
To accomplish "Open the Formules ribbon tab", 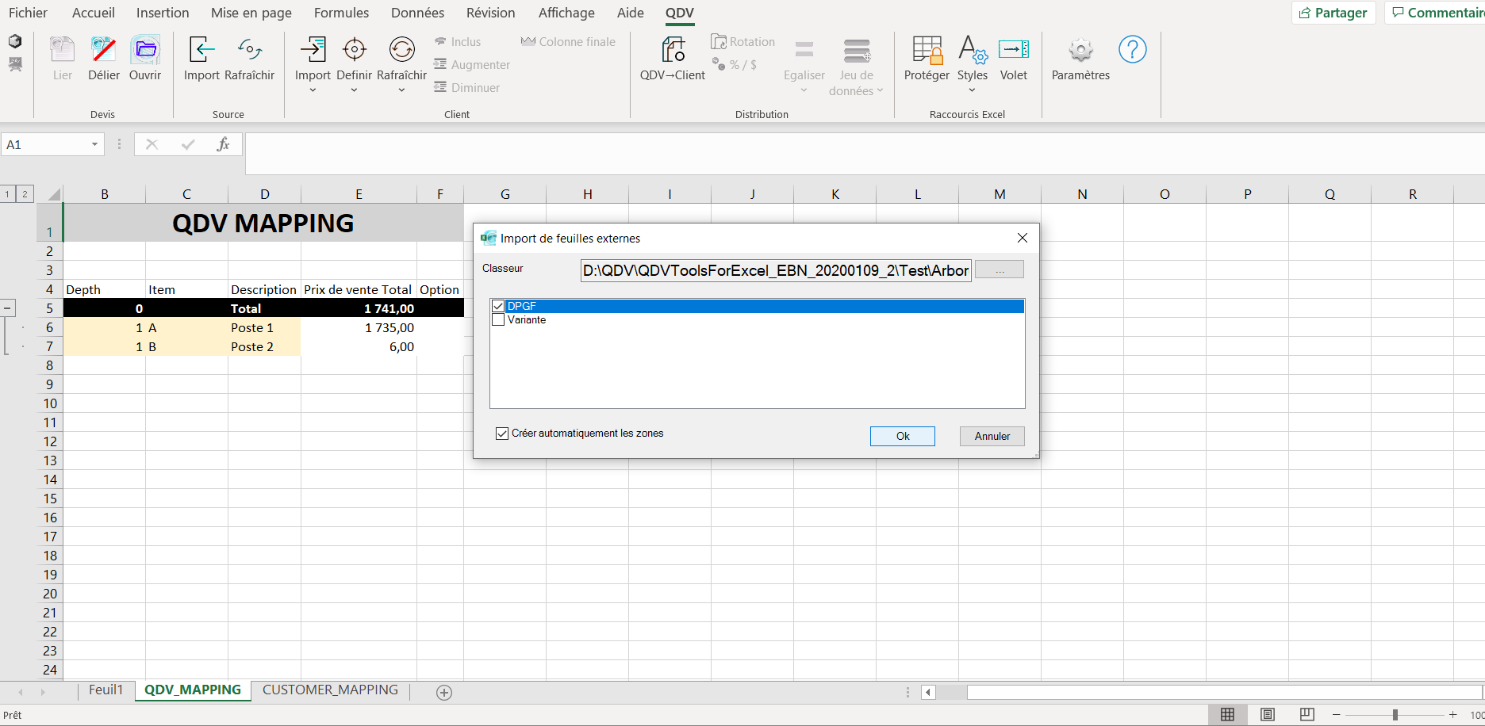I will pyautogui.click(x=341, y=13).
